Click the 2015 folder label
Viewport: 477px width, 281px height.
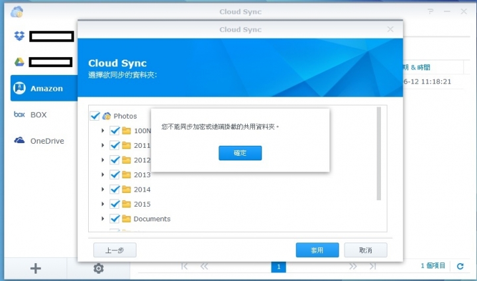[x=142, y=204]
